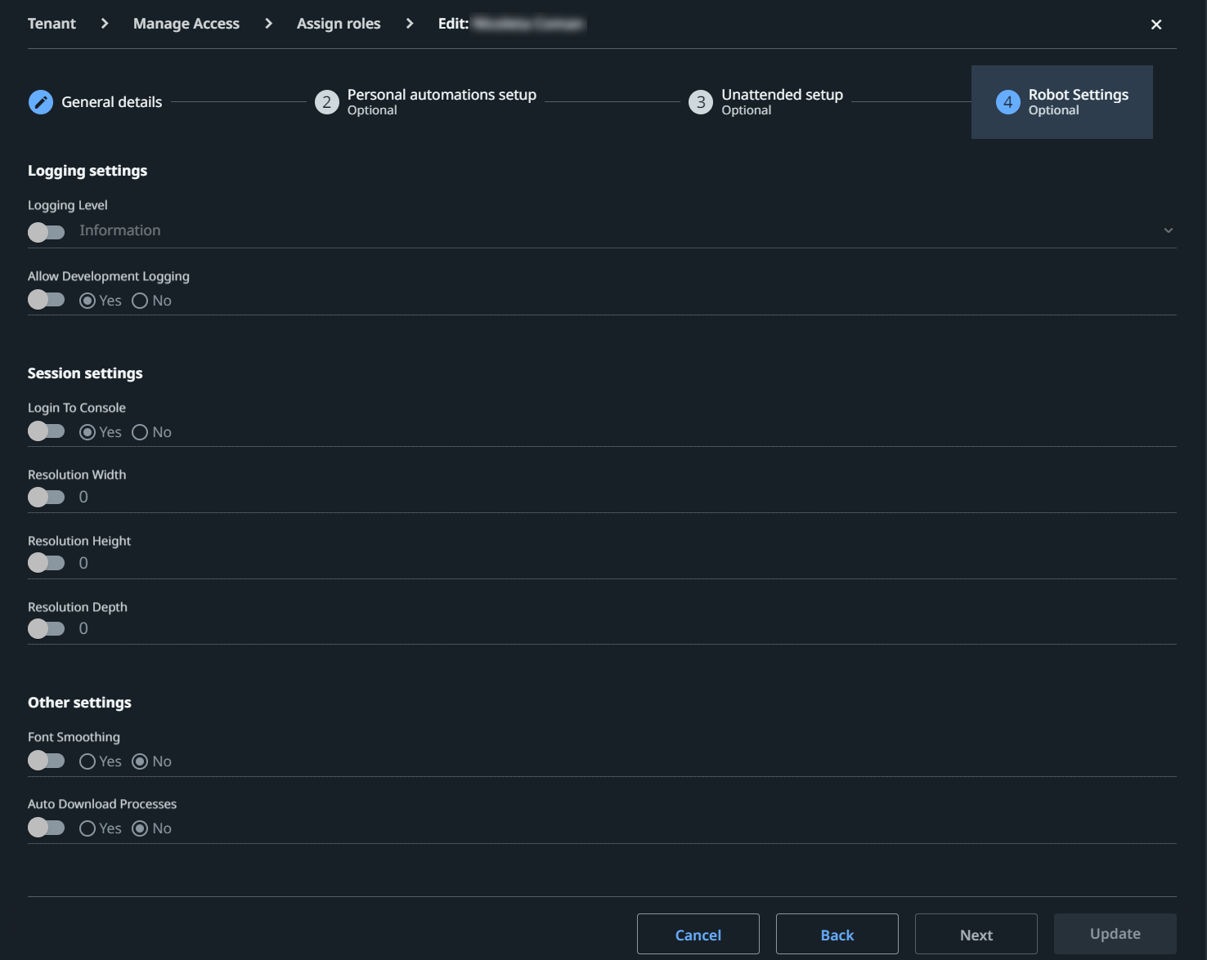
Task: Proceed by clicking Next
Action: [x=976, y=934]
